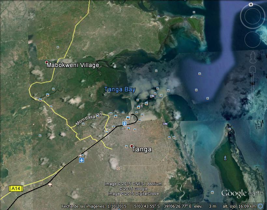Select the Mabokweni Village placemark
The image size is (267, 210).
pos(47,62)
